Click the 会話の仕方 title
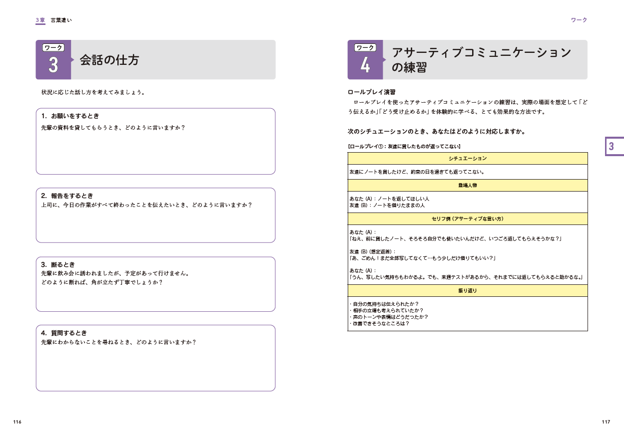The width and height of the screenshot is (624, 440). tap(109, 60)
